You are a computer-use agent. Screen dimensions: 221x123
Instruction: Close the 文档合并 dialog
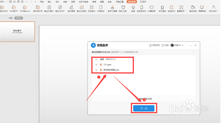pyautogui.click(x=196, y=45)
